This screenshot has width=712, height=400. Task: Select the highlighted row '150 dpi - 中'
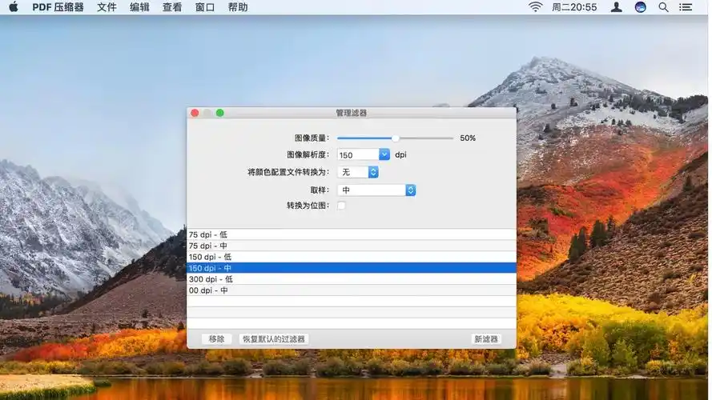352,267
